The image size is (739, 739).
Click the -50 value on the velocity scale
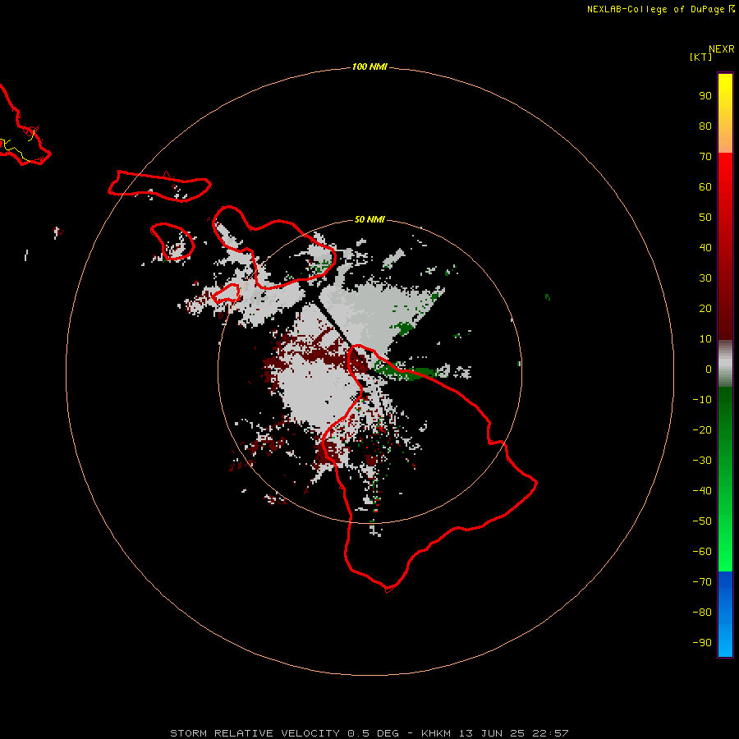click(702, 521)
